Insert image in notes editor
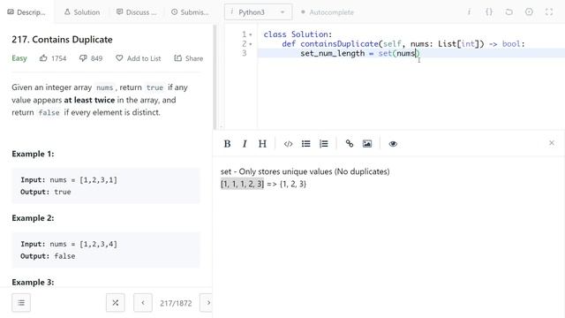 click(x=367, y=144)
